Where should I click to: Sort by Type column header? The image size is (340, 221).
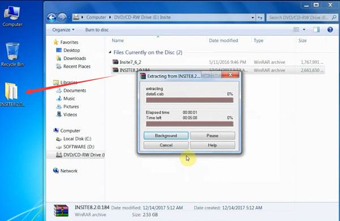click(x=258, y=41)
